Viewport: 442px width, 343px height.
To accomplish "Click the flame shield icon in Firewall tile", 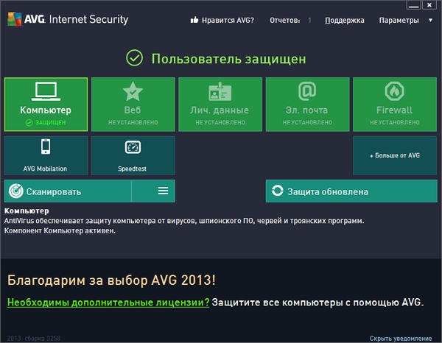I will (x=394, y=91).
